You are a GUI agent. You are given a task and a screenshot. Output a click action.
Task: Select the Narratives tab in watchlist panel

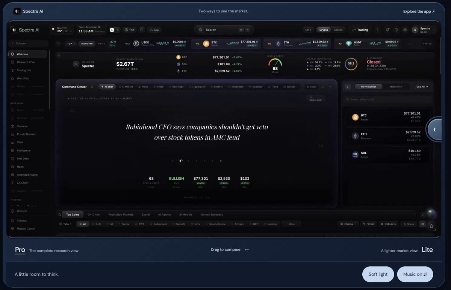point(396,87)
